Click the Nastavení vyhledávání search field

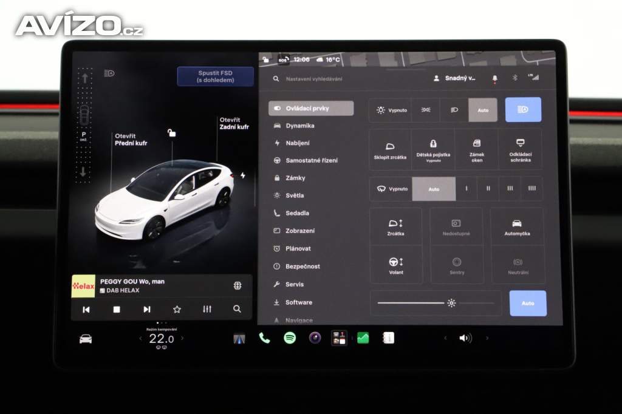point(314,79)
